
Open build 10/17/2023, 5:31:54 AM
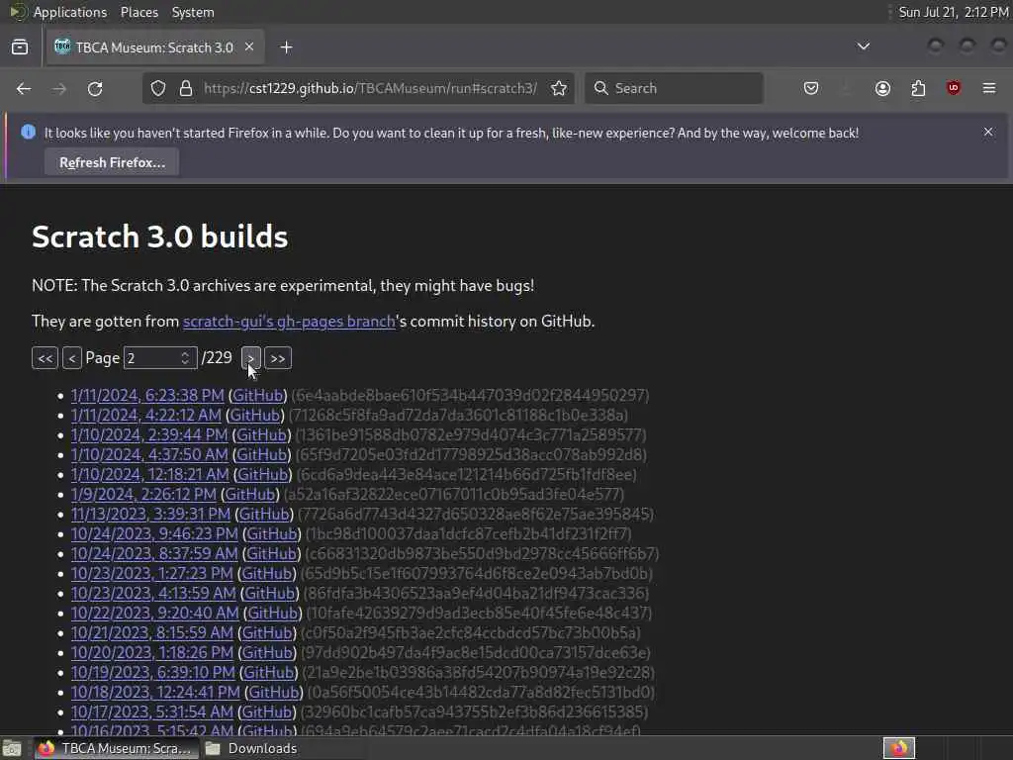[151, 712]
